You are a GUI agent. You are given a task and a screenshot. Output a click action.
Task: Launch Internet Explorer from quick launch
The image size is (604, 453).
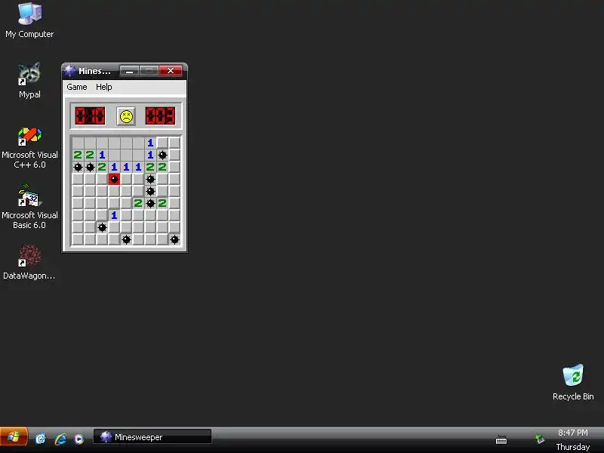[60, 439]
